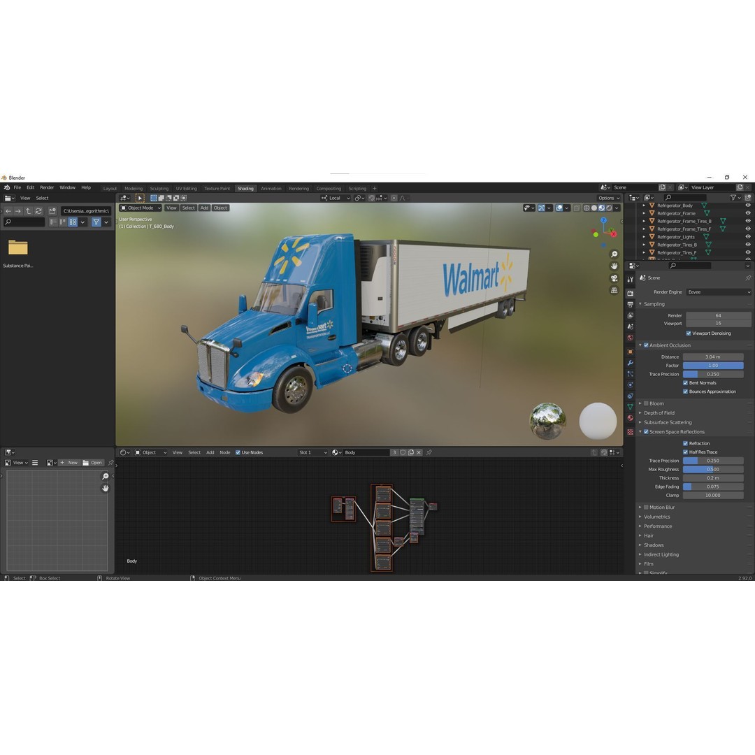The width and height of the screenshot is (755, 755).
Task: Go to parent directory in file browser
Action: coord(28,211)
